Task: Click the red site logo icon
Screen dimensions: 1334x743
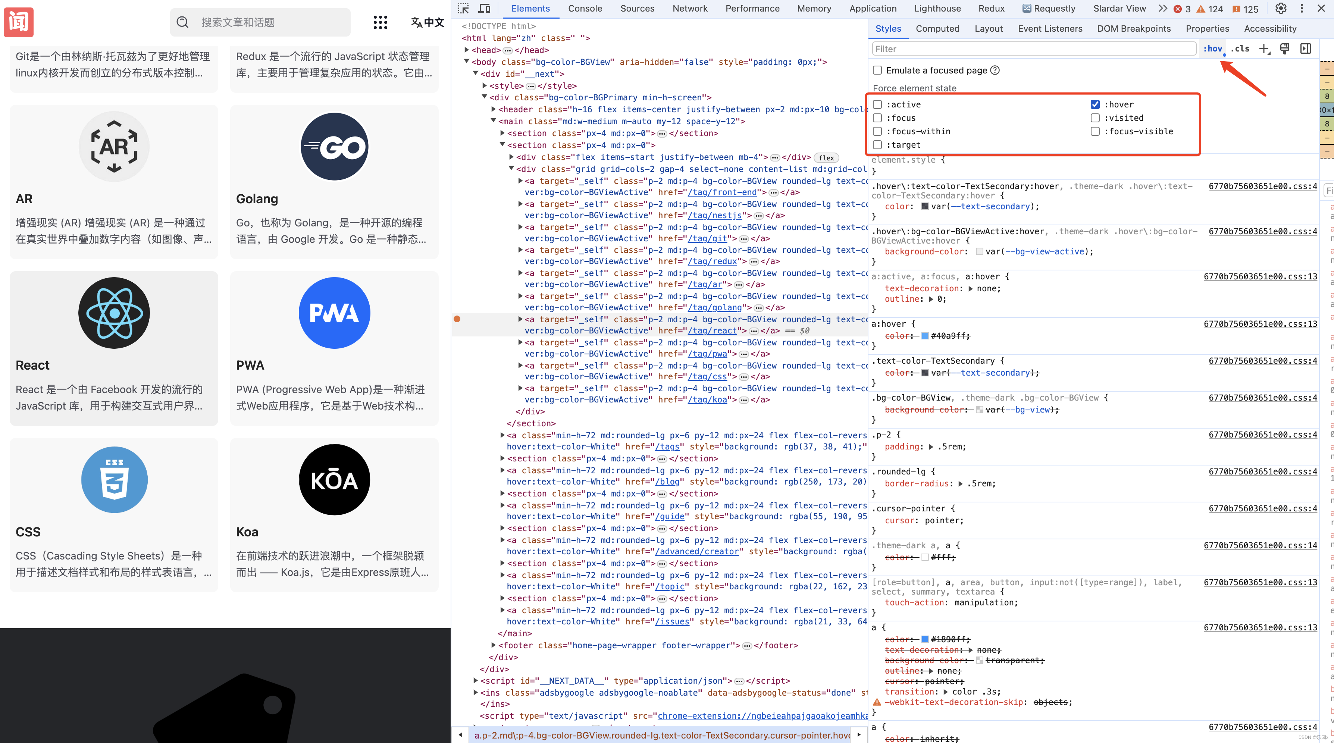Action: tap(19, 22)
